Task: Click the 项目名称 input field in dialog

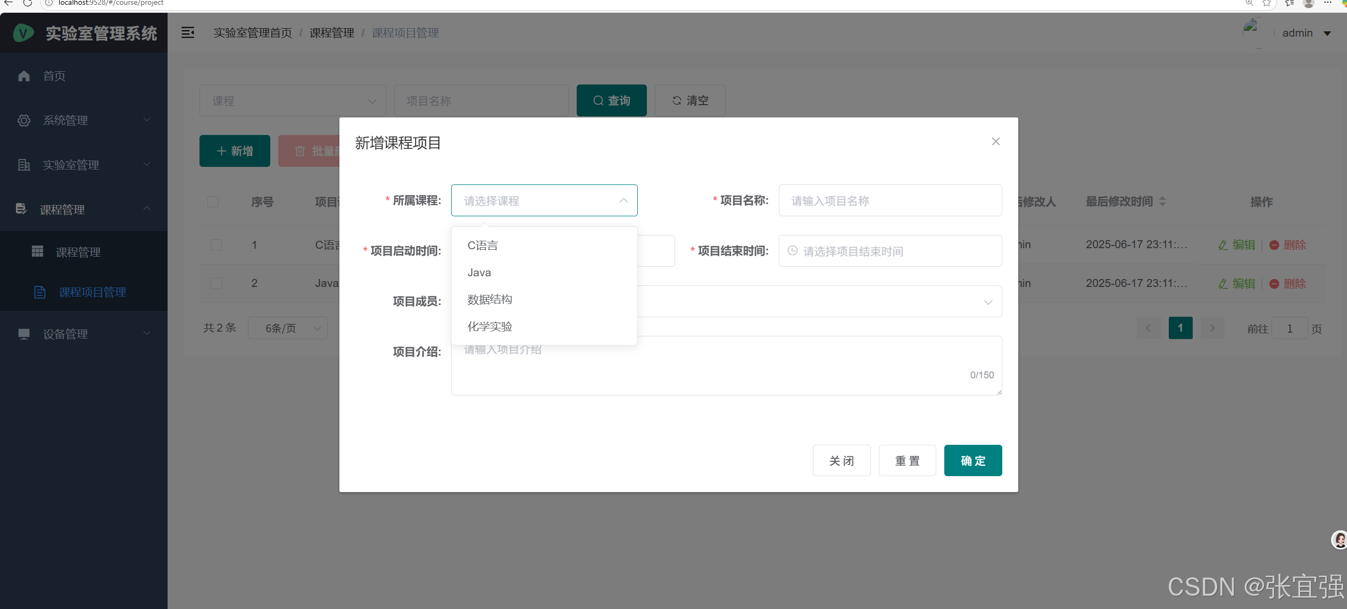Action: (890, 201)
